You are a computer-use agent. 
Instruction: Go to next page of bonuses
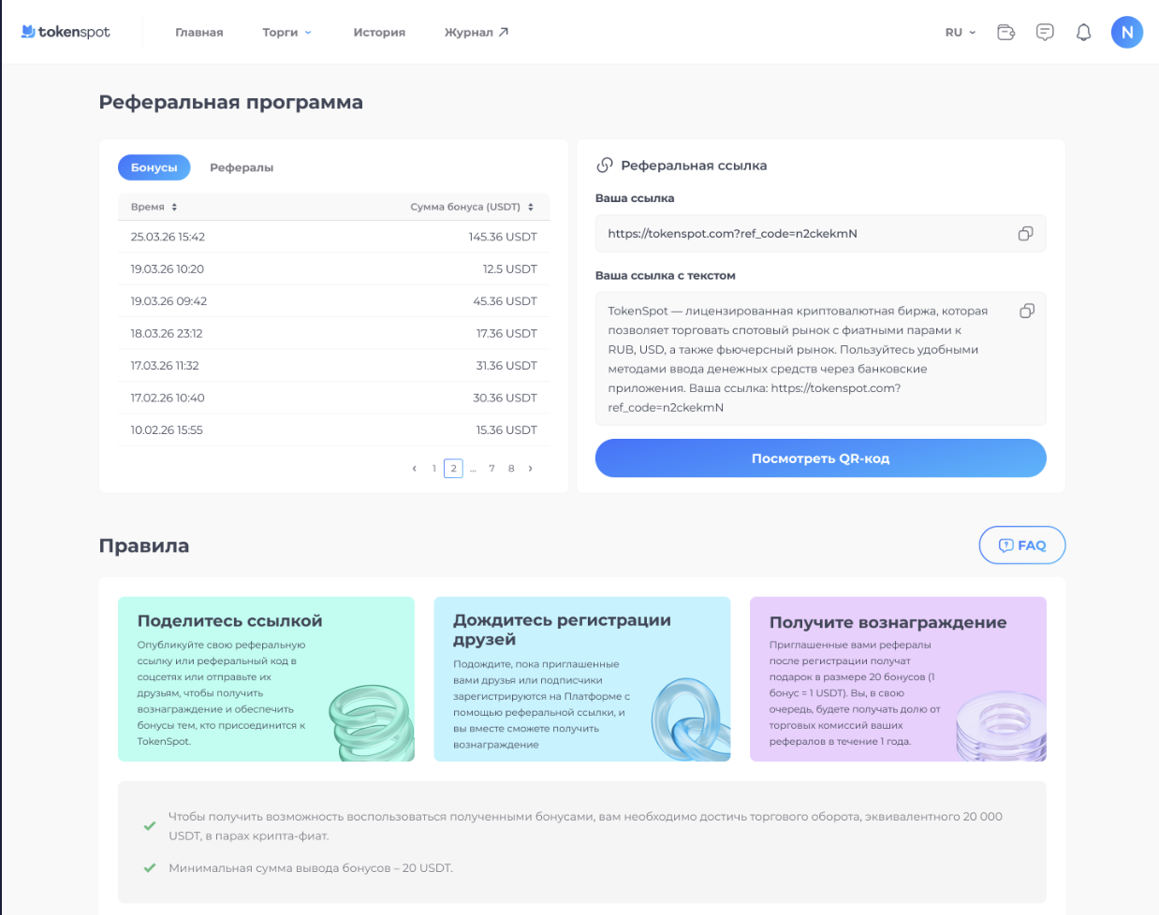531,469
